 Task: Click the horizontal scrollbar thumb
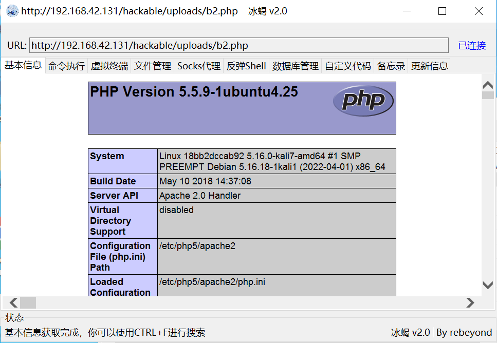(x=28, y=302)
